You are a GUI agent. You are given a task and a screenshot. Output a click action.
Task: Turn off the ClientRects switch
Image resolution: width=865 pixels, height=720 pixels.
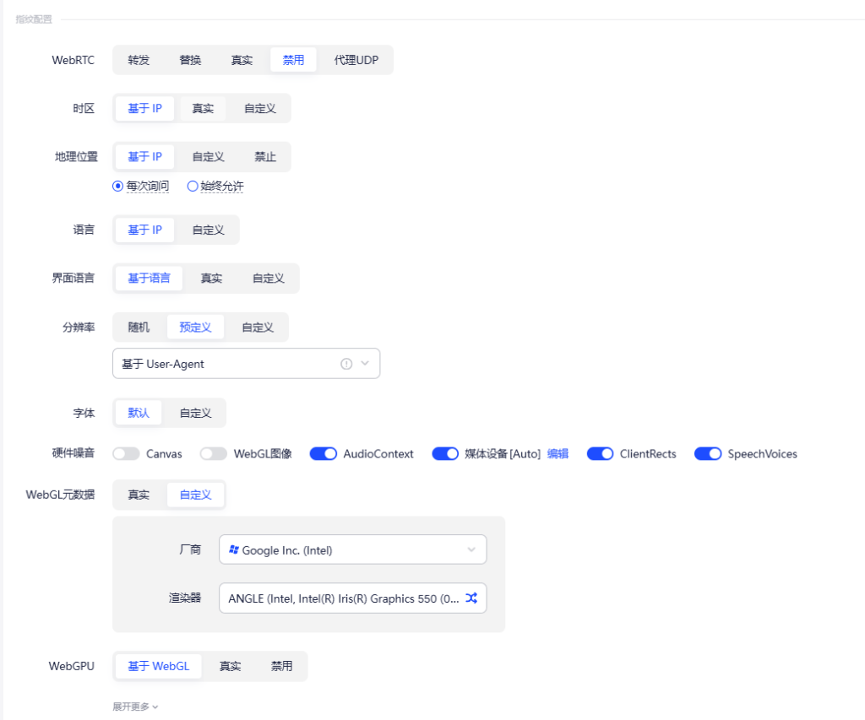[x=600, y=454]
